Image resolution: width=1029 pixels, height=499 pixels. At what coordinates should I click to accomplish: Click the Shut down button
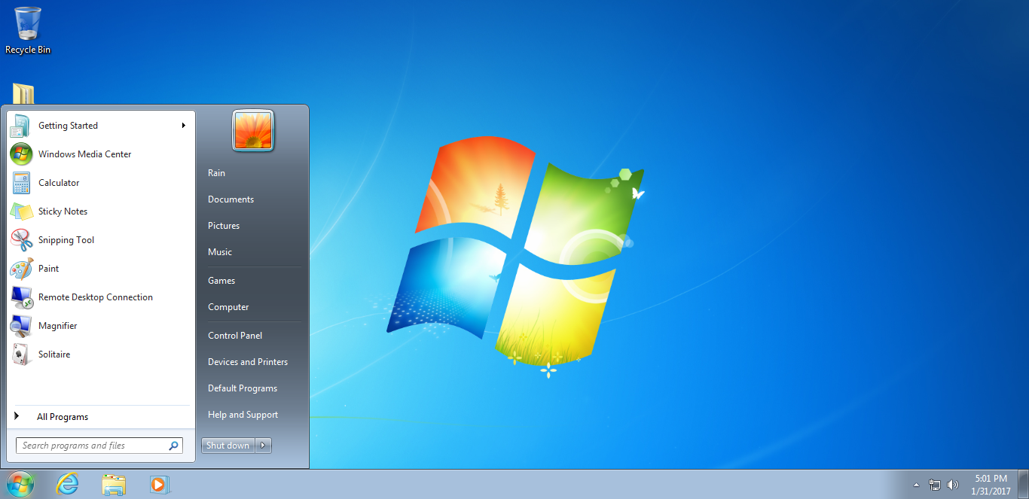pos(228,446)
